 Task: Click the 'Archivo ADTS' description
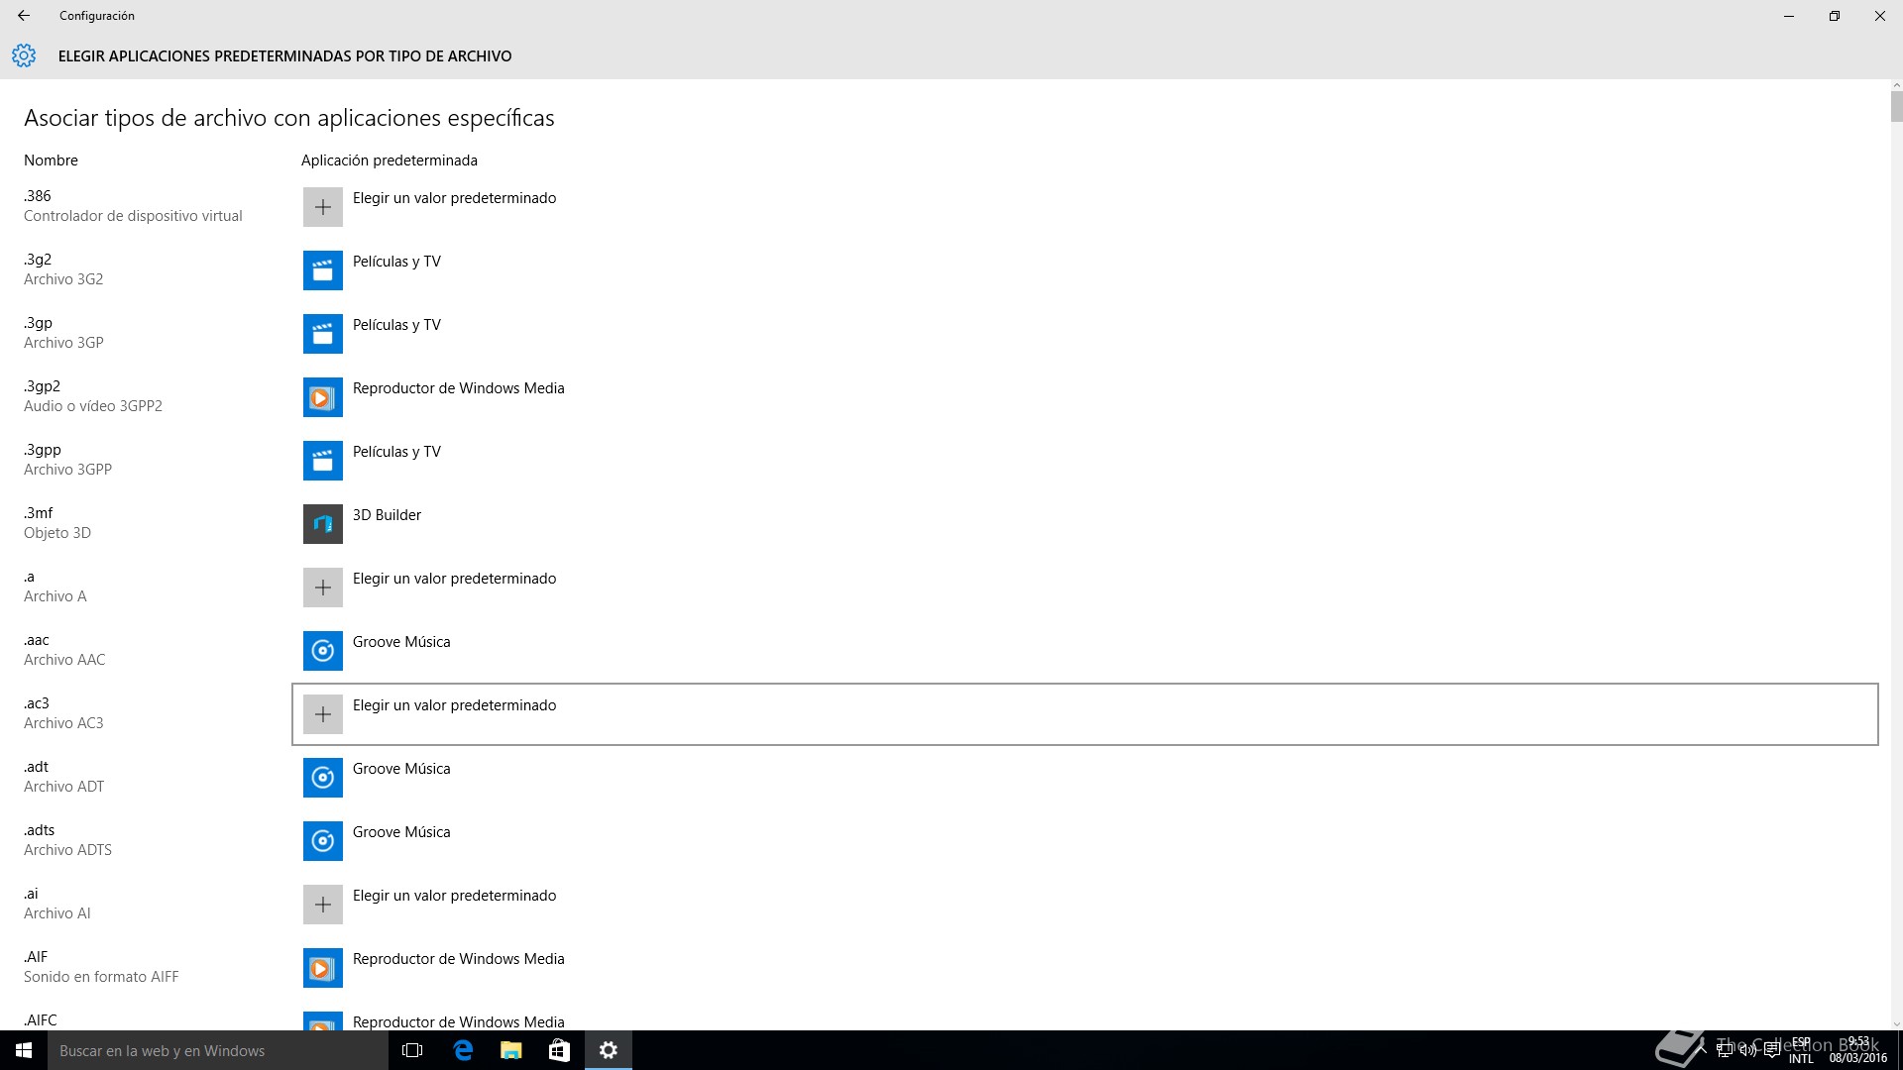pyautogui.click(x=67, y=850)
